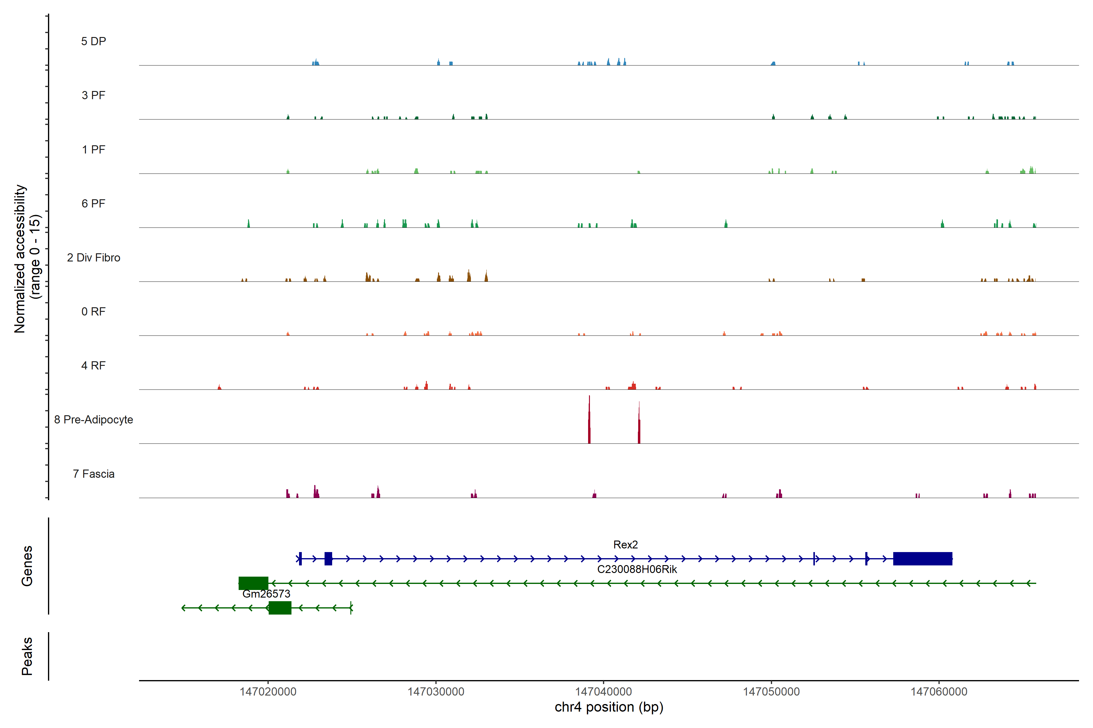Screen dimensions: 1093x728
Task: Click the 147020000 axis tick label
Action: (268, 692)
